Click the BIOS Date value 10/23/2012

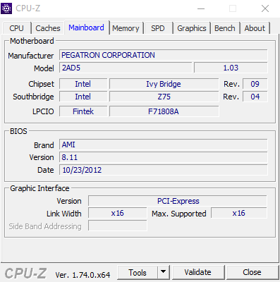click(164, 170)
